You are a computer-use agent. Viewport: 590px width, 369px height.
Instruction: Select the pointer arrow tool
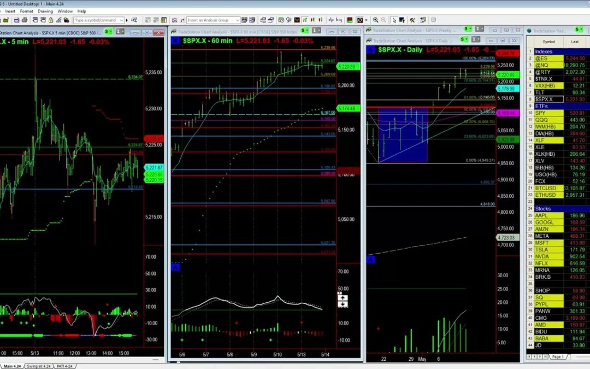(394, 20)
